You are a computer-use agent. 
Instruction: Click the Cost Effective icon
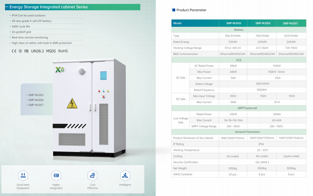point(93,175)
